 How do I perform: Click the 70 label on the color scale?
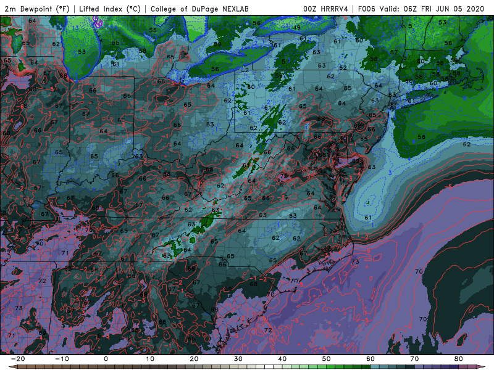tap(414, 359)
